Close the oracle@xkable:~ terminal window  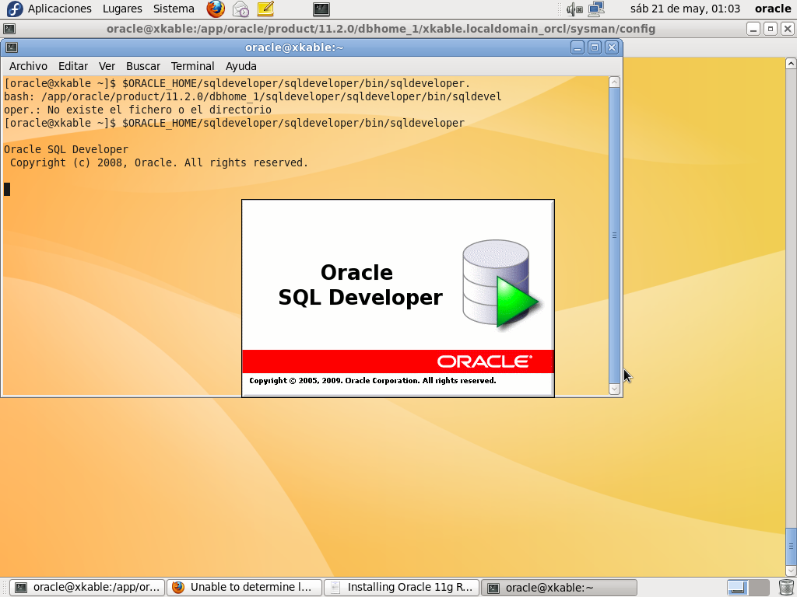pyautogui.click(x=612, y=47)
